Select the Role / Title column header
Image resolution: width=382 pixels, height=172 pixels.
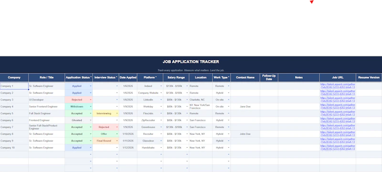point(46,78)
